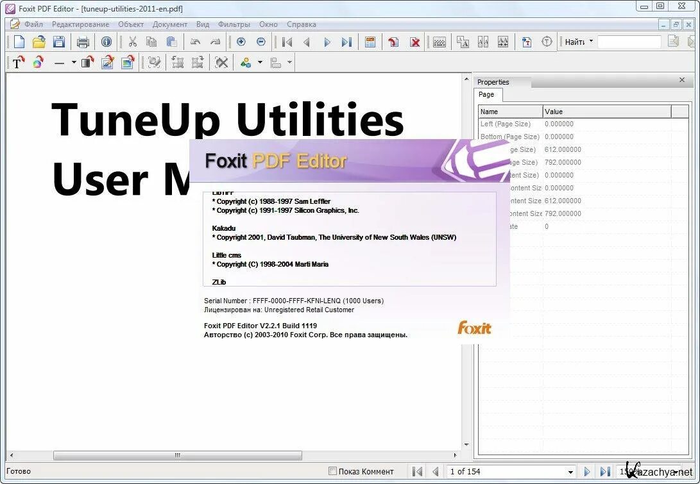This screenshot has width=700, height=484.
Task: Rotate object clockwise icon
Action: (x=198, y=62)
